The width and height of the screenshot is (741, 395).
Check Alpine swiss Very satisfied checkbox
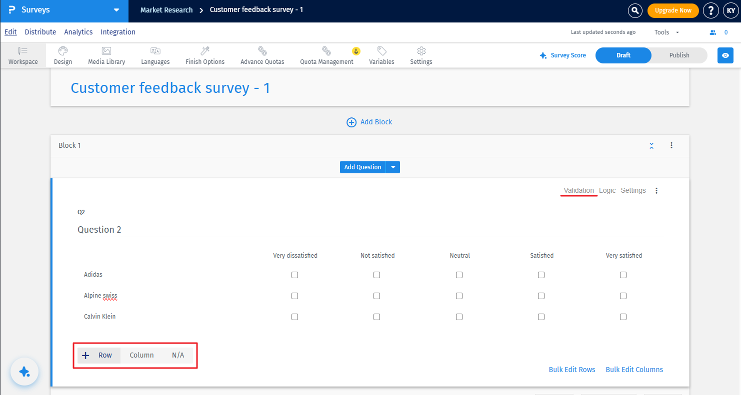(x=623, y=296)
